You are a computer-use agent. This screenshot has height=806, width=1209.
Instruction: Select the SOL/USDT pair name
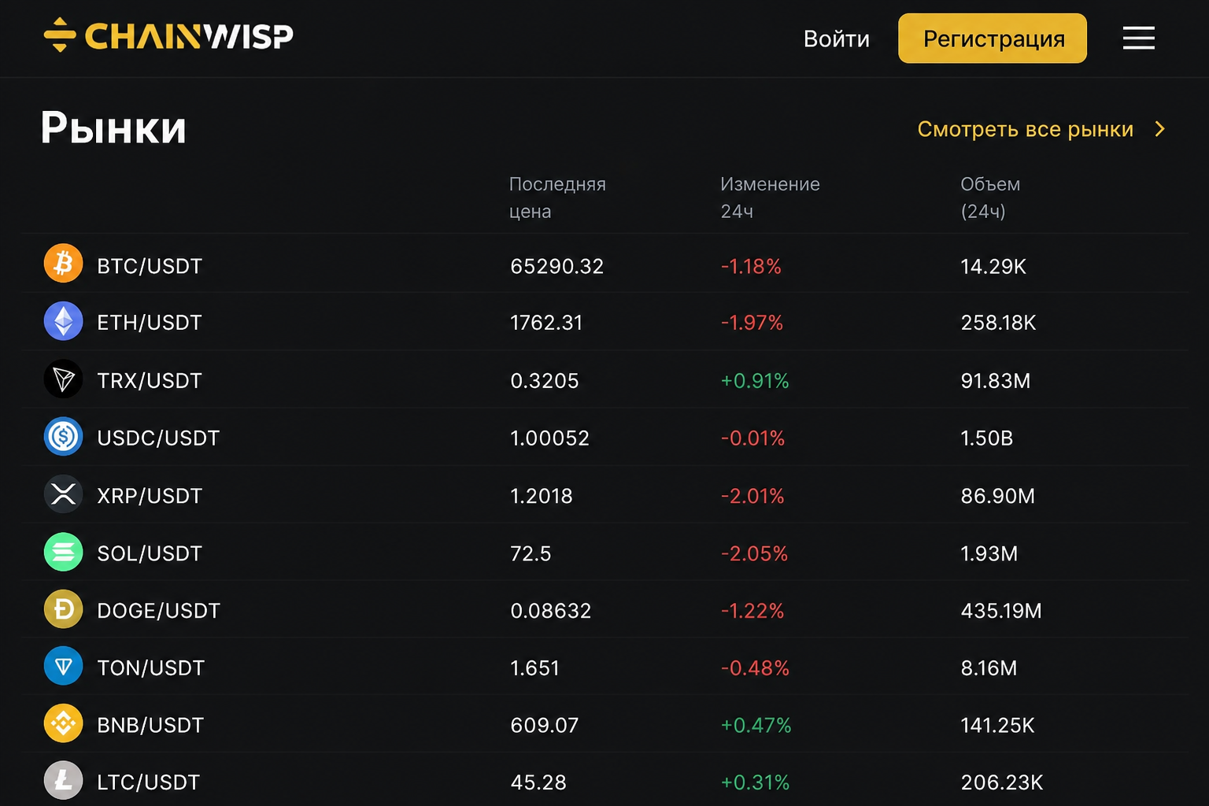pyautogui.click(x=150, y=553)
